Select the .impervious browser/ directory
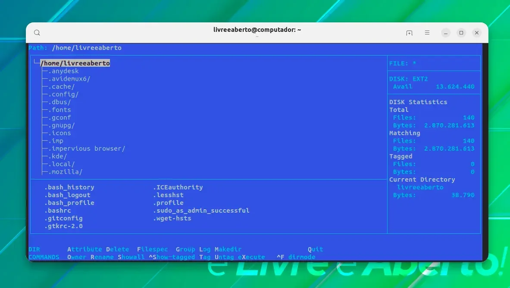This screenshot has width=510, height=288. [87, 149]
